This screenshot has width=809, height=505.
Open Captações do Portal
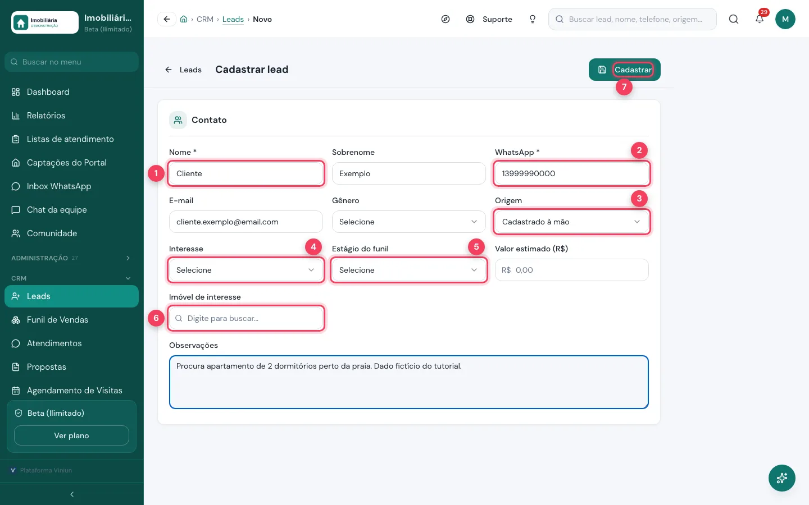(x=71, y=163)
